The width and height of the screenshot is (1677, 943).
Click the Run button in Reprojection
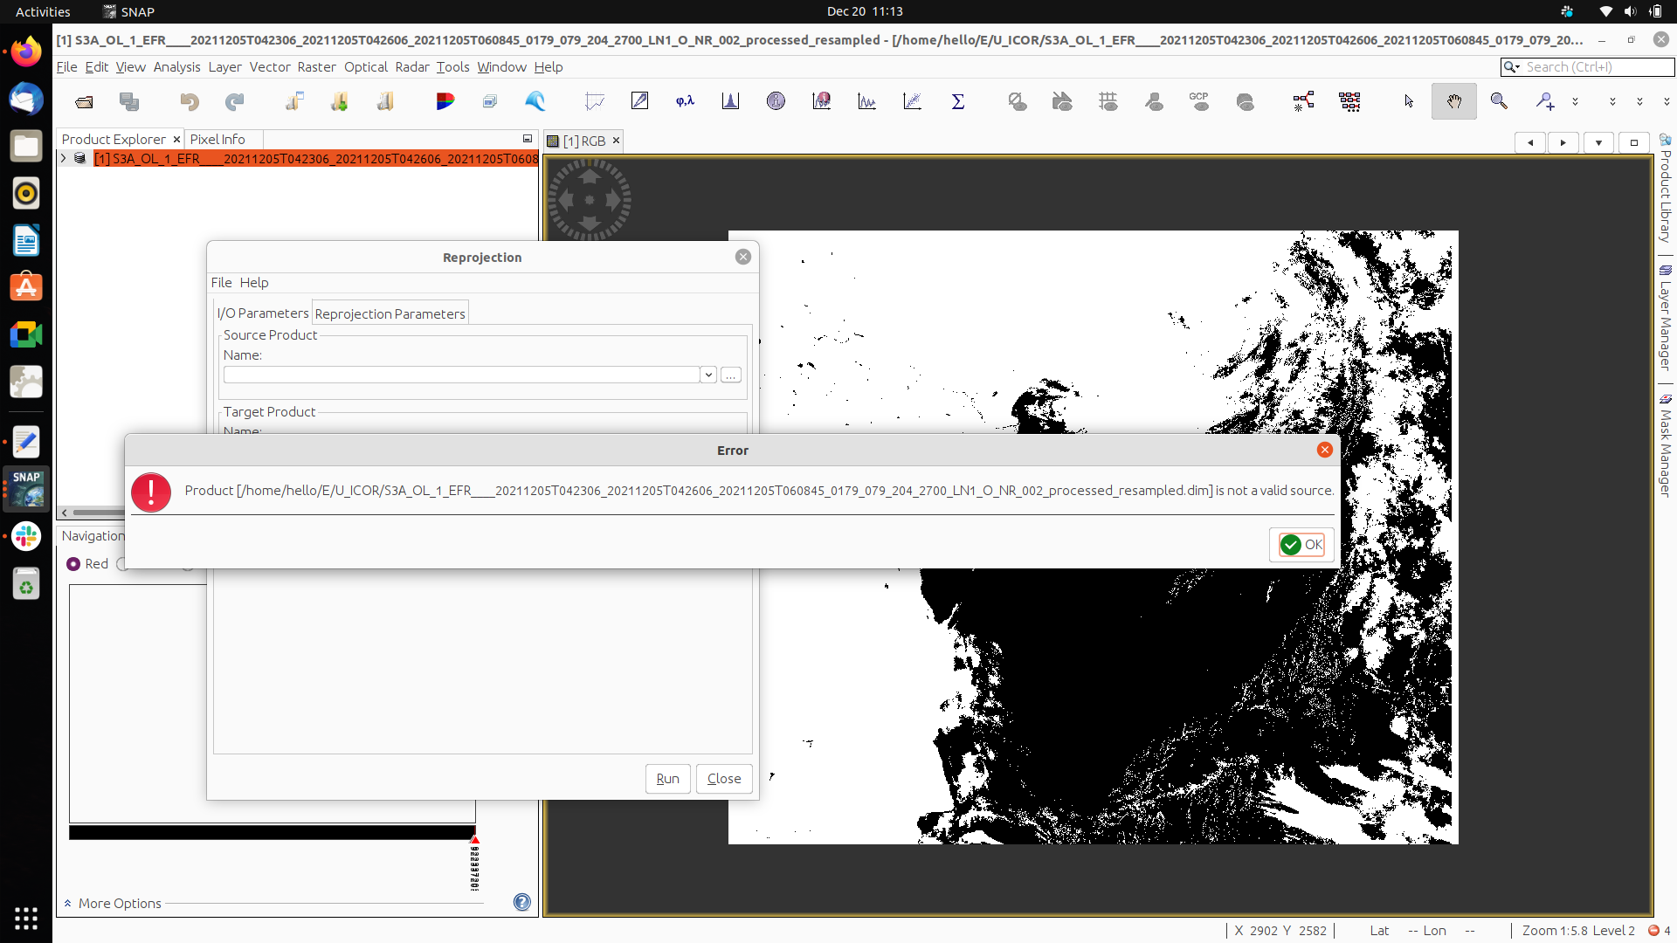pos(667,779)
